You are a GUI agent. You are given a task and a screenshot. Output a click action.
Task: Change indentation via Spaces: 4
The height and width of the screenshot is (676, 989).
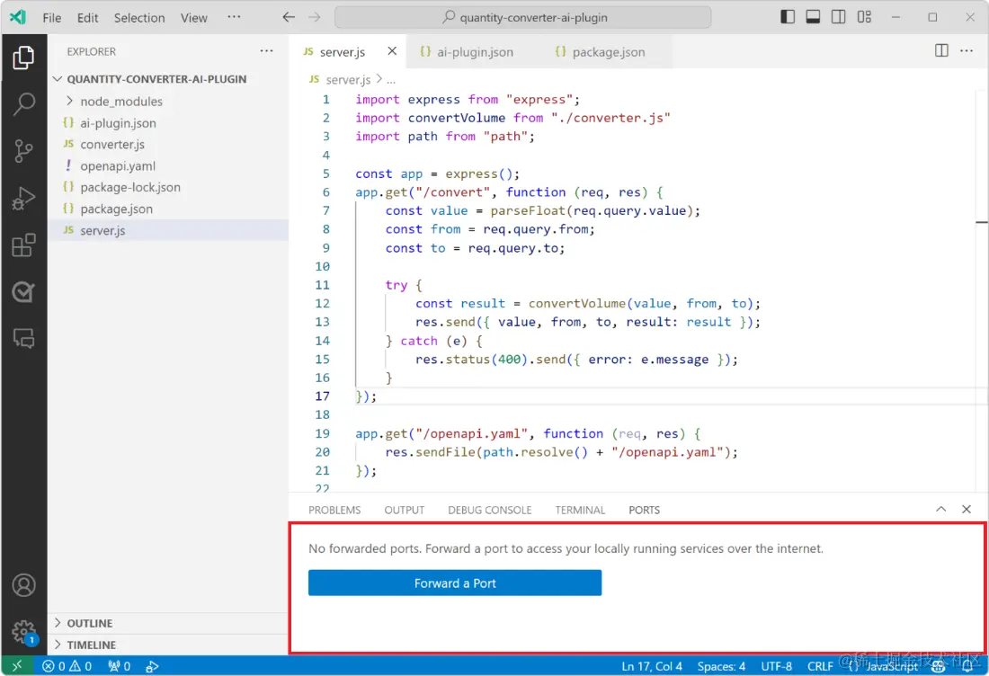point(721,666)
